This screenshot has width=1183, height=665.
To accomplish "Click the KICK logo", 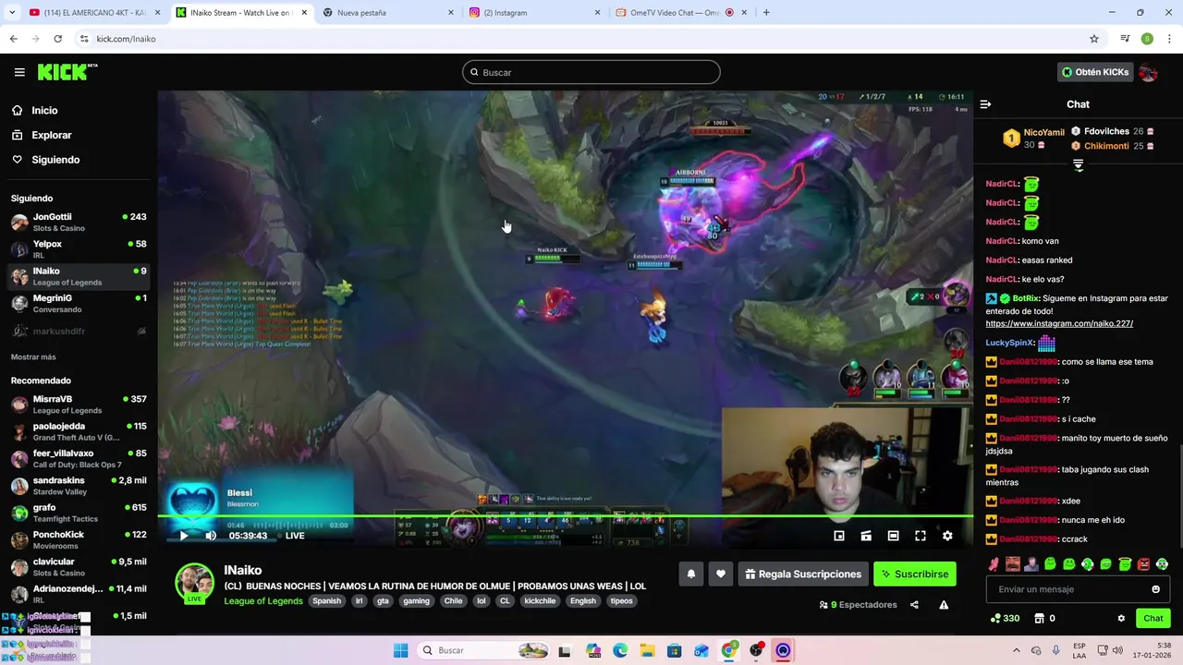I will pyautogui.click(x=67, y=72).
